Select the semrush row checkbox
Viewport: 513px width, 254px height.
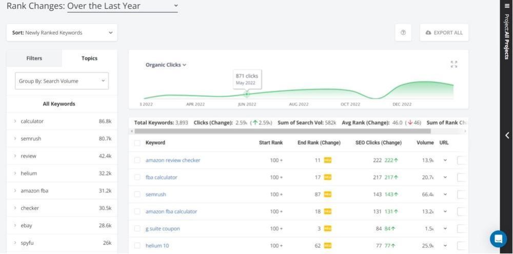[x=137, y=195]
